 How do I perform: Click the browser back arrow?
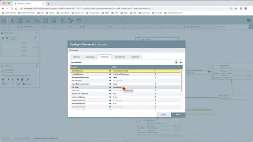3,9
